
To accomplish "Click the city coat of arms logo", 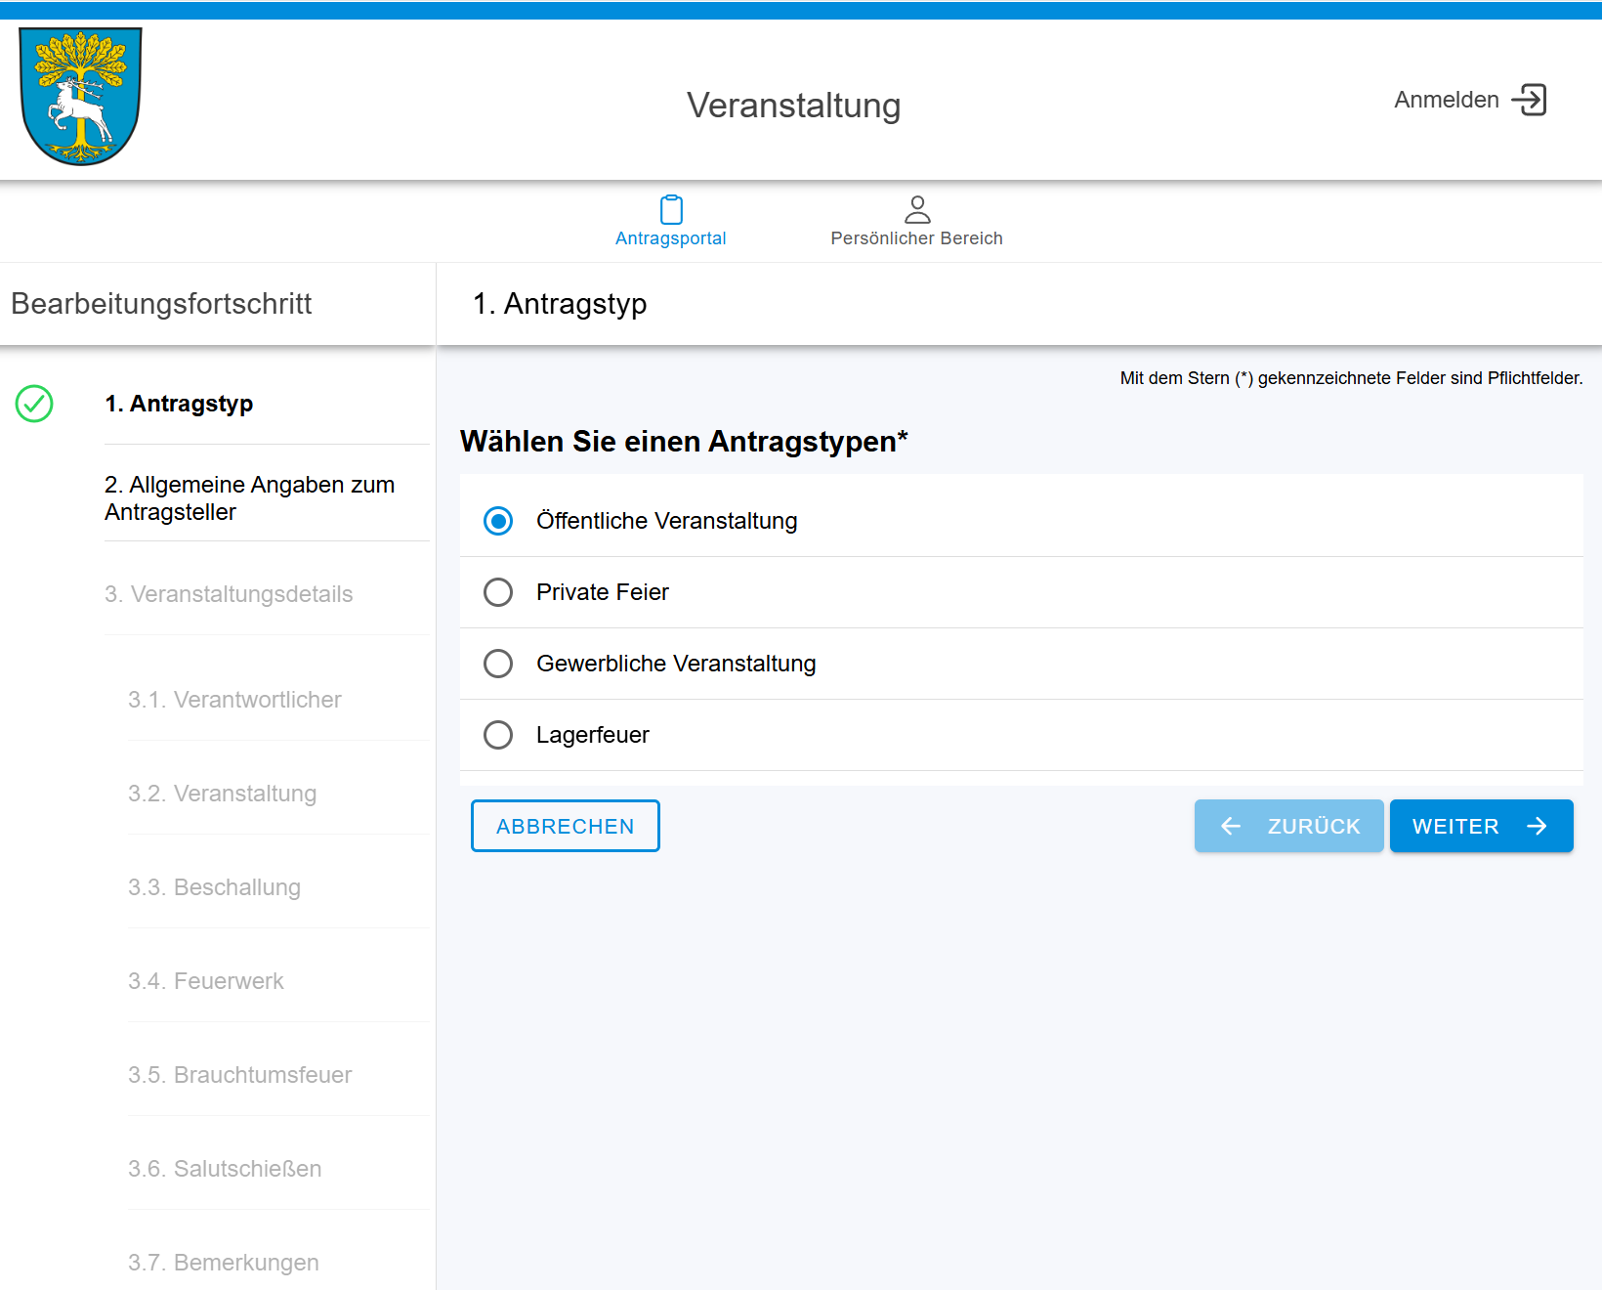I will tap(81, 97).
